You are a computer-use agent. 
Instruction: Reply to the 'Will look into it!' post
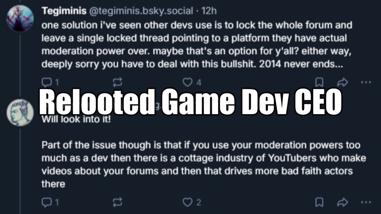click(46, 202)
